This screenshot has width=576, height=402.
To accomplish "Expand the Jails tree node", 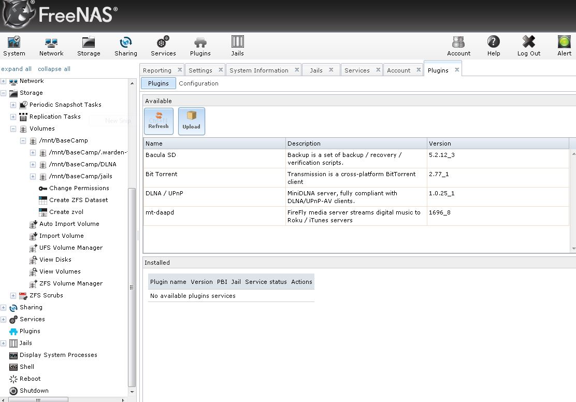I will point(3,343).
